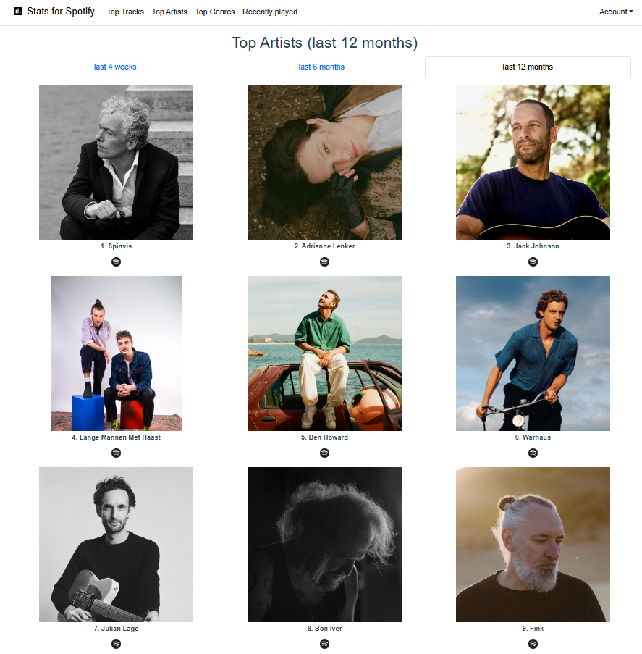
Task: Open Spotify icon under Lange Mannen Met Haast
Action: tap(116, 453)
